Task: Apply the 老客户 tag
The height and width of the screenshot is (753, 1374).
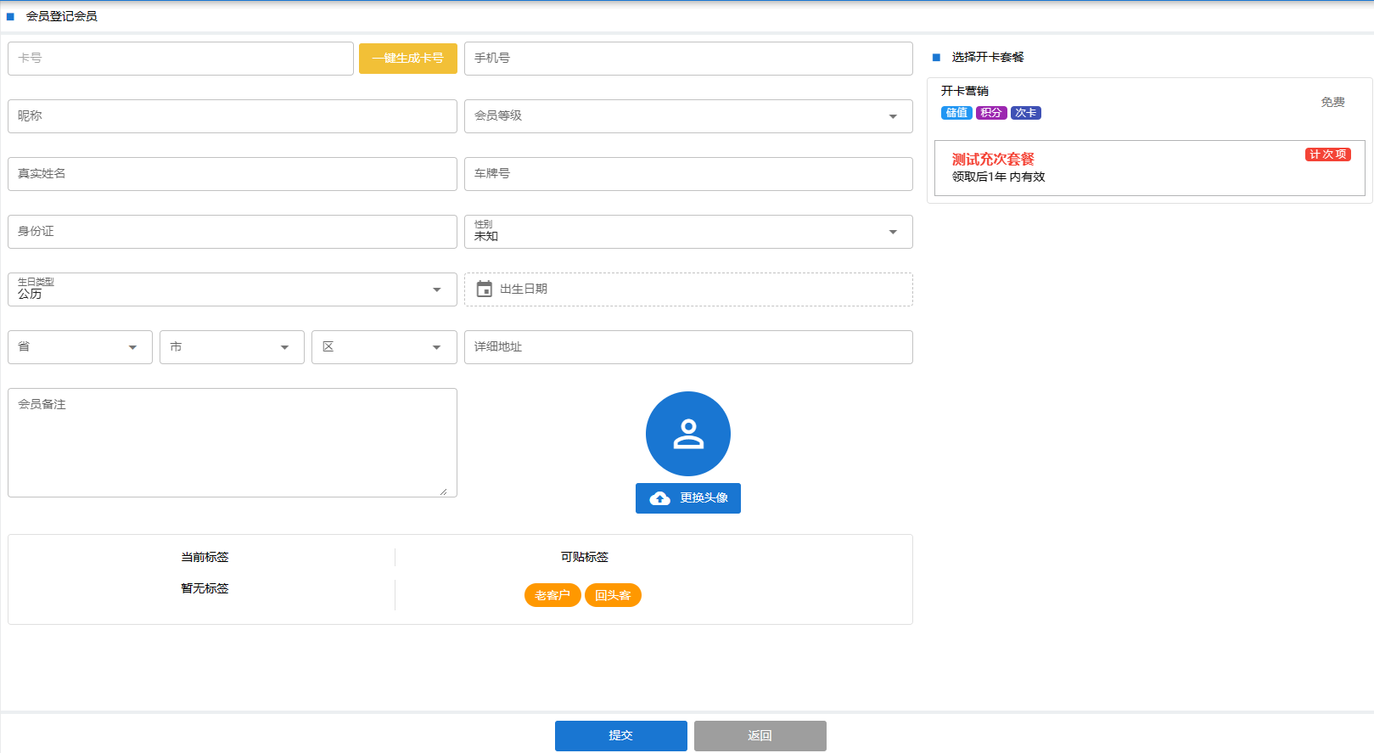Action: [552, 595]
